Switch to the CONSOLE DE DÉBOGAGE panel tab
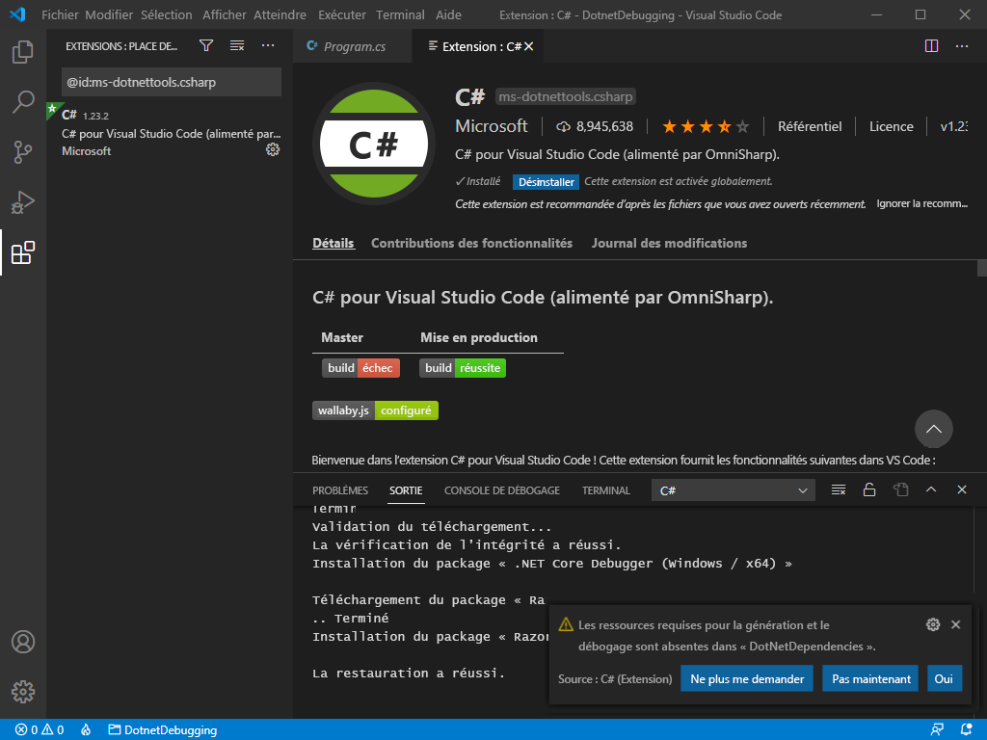987x740 pixels. pyautogui.click(x=501, y=489)
